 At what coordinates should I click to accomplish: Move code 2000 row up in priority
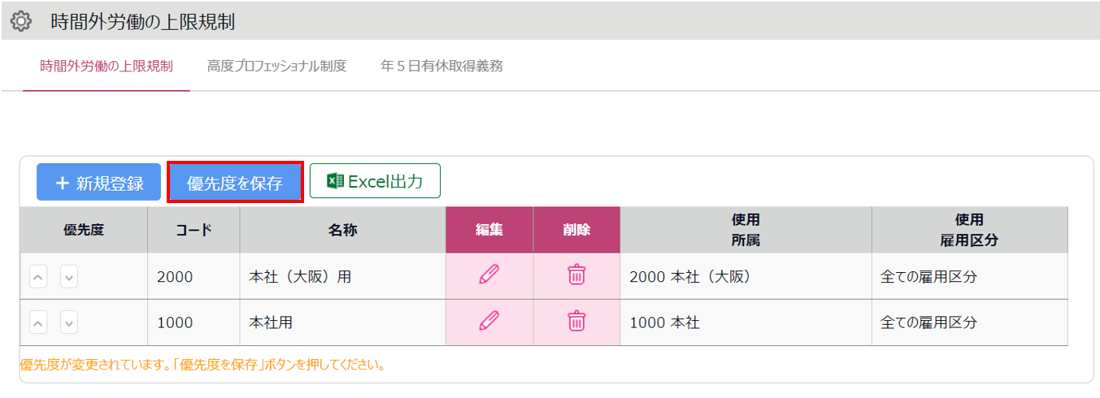point(38,277)
